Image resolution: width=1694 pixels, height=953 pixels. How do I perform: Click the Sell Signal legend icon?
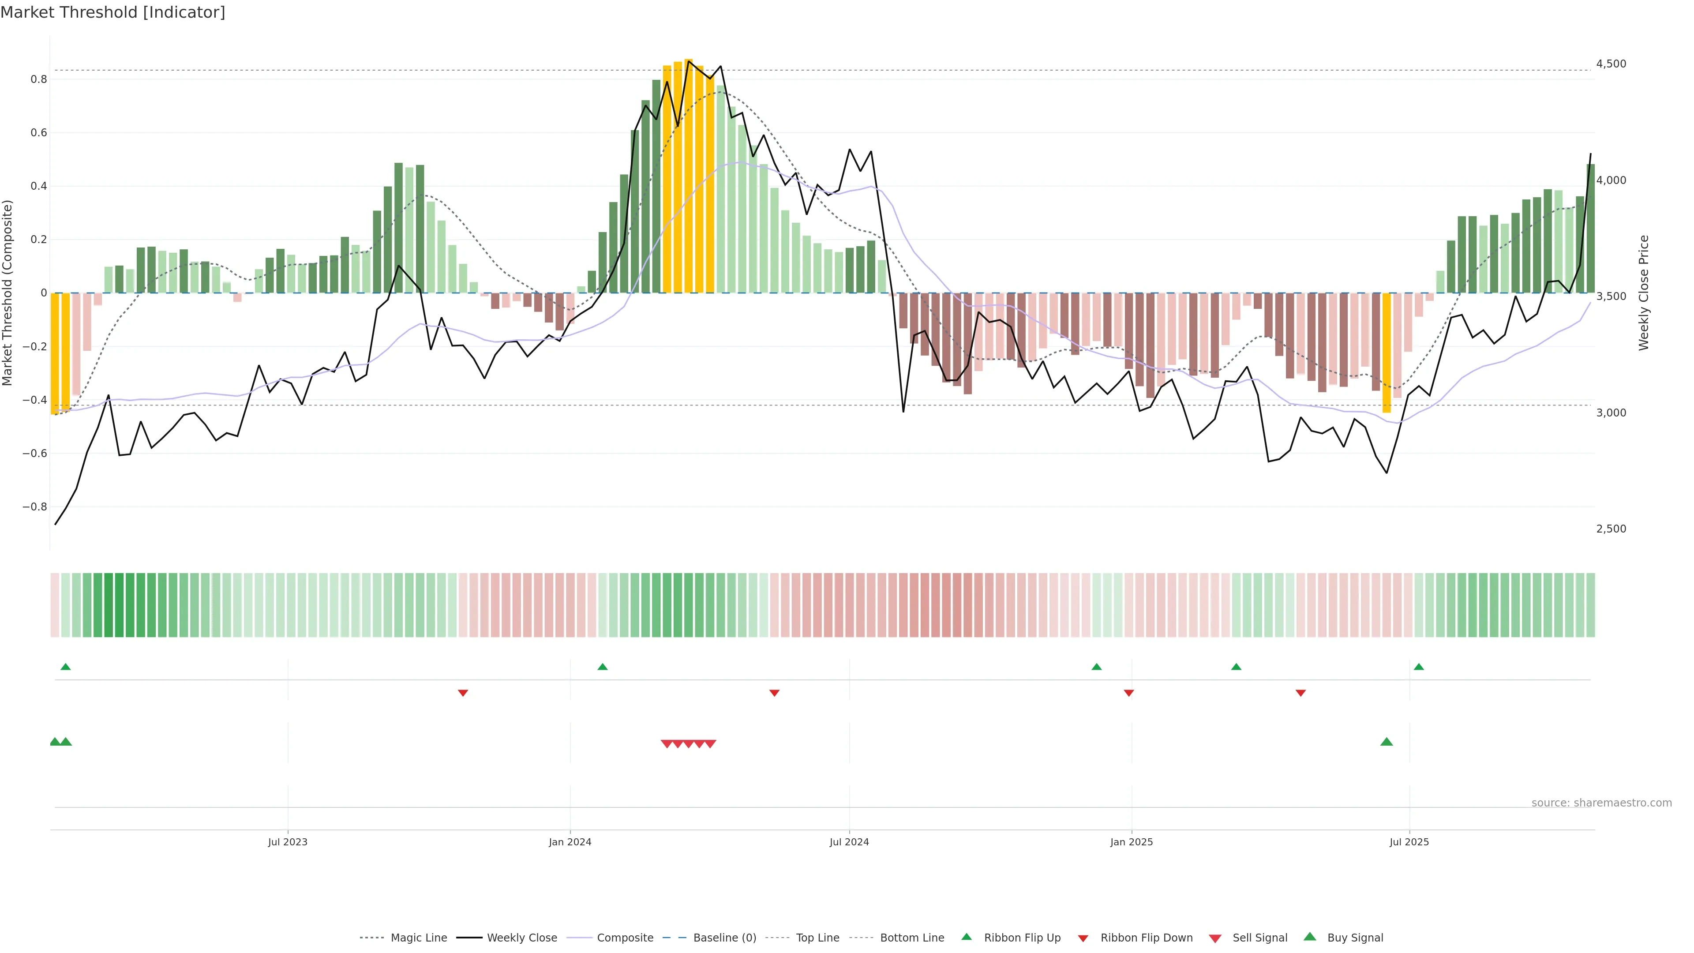point(1215,938)
